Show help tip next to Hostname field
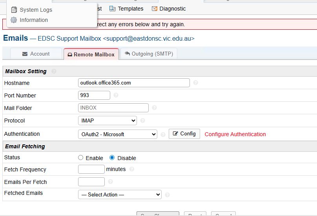317x216 pixels. (195, 83)
